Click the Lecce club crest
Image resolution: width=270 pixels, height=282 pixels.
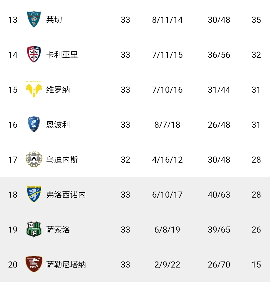pos(34,19)
